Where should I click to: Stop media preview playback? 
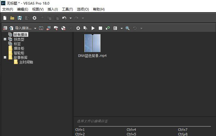click(100, 28)
